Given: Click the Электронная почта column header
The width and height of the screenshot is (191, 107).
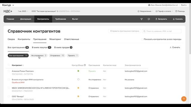Looking at the screenshot, I should click(x=133, y=65).
